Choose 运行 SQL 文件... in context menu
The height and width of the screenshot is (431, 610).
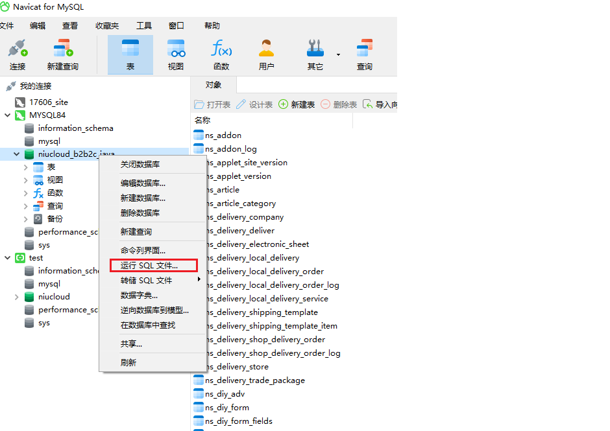point(152,266)
